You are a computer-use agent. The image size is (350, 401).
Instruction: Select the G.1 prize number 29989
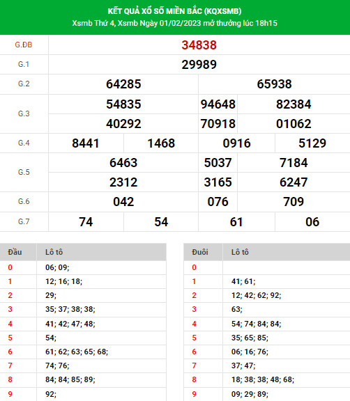coord(199,65)
